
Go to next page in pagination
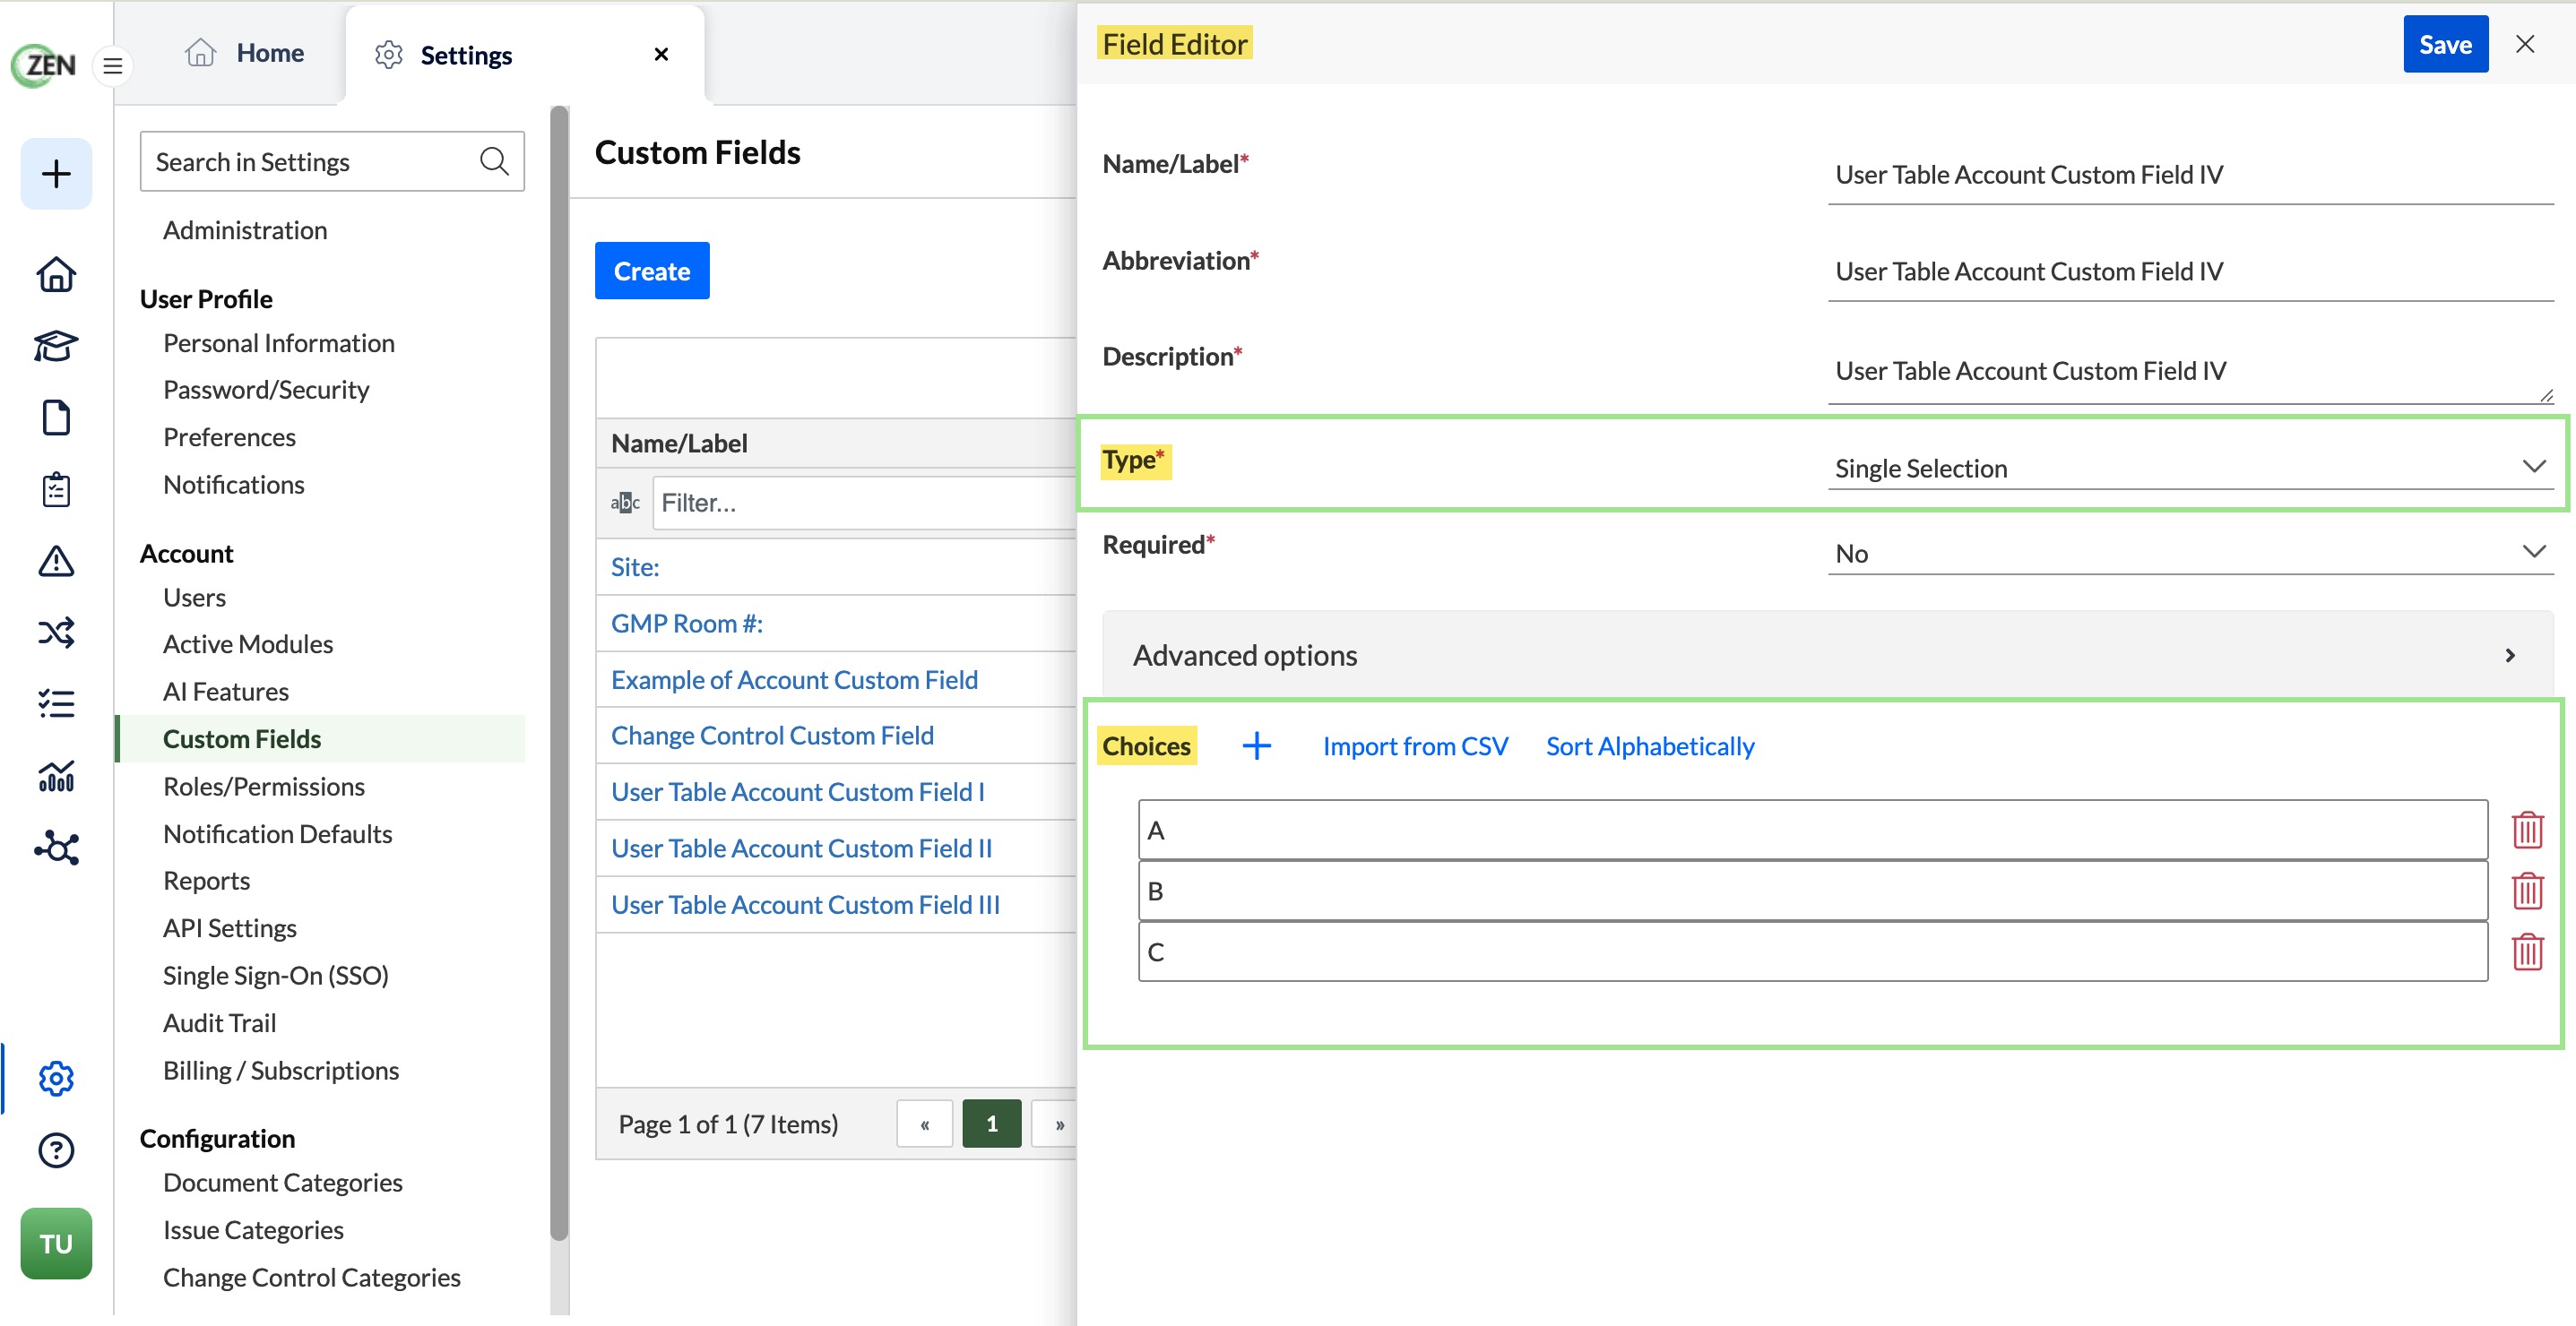(1056, 1124)
